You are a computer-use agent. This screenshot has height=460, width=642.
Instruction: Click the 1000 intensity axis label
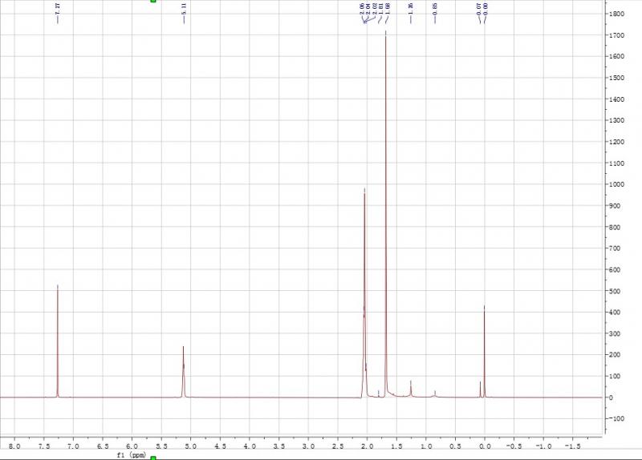616,184
